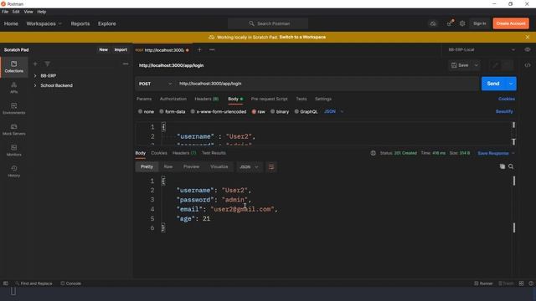Open the Save Response dropdown
The image size is (536, 301).
click(x=496, y=153)
